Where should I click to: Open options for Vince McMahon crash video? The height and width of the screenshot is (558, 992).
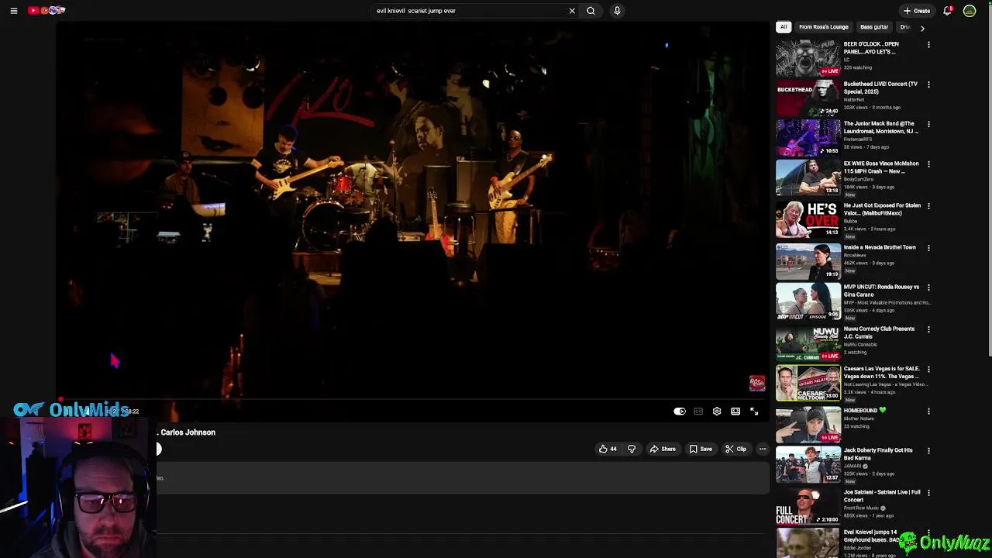[x=928, y=164]
